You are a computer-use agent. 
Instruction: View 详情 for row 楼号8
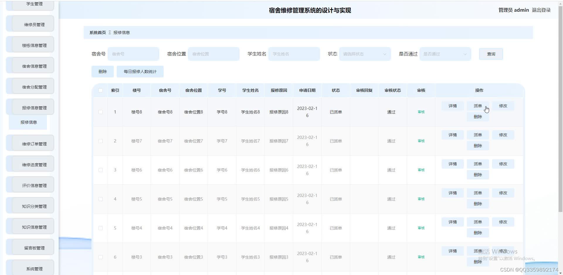point(452,106)
